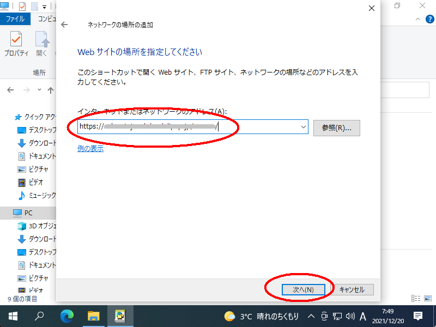
Task: Open the ファイル ribbon tab
Action: pyautogui.click(x=15, y=19)
